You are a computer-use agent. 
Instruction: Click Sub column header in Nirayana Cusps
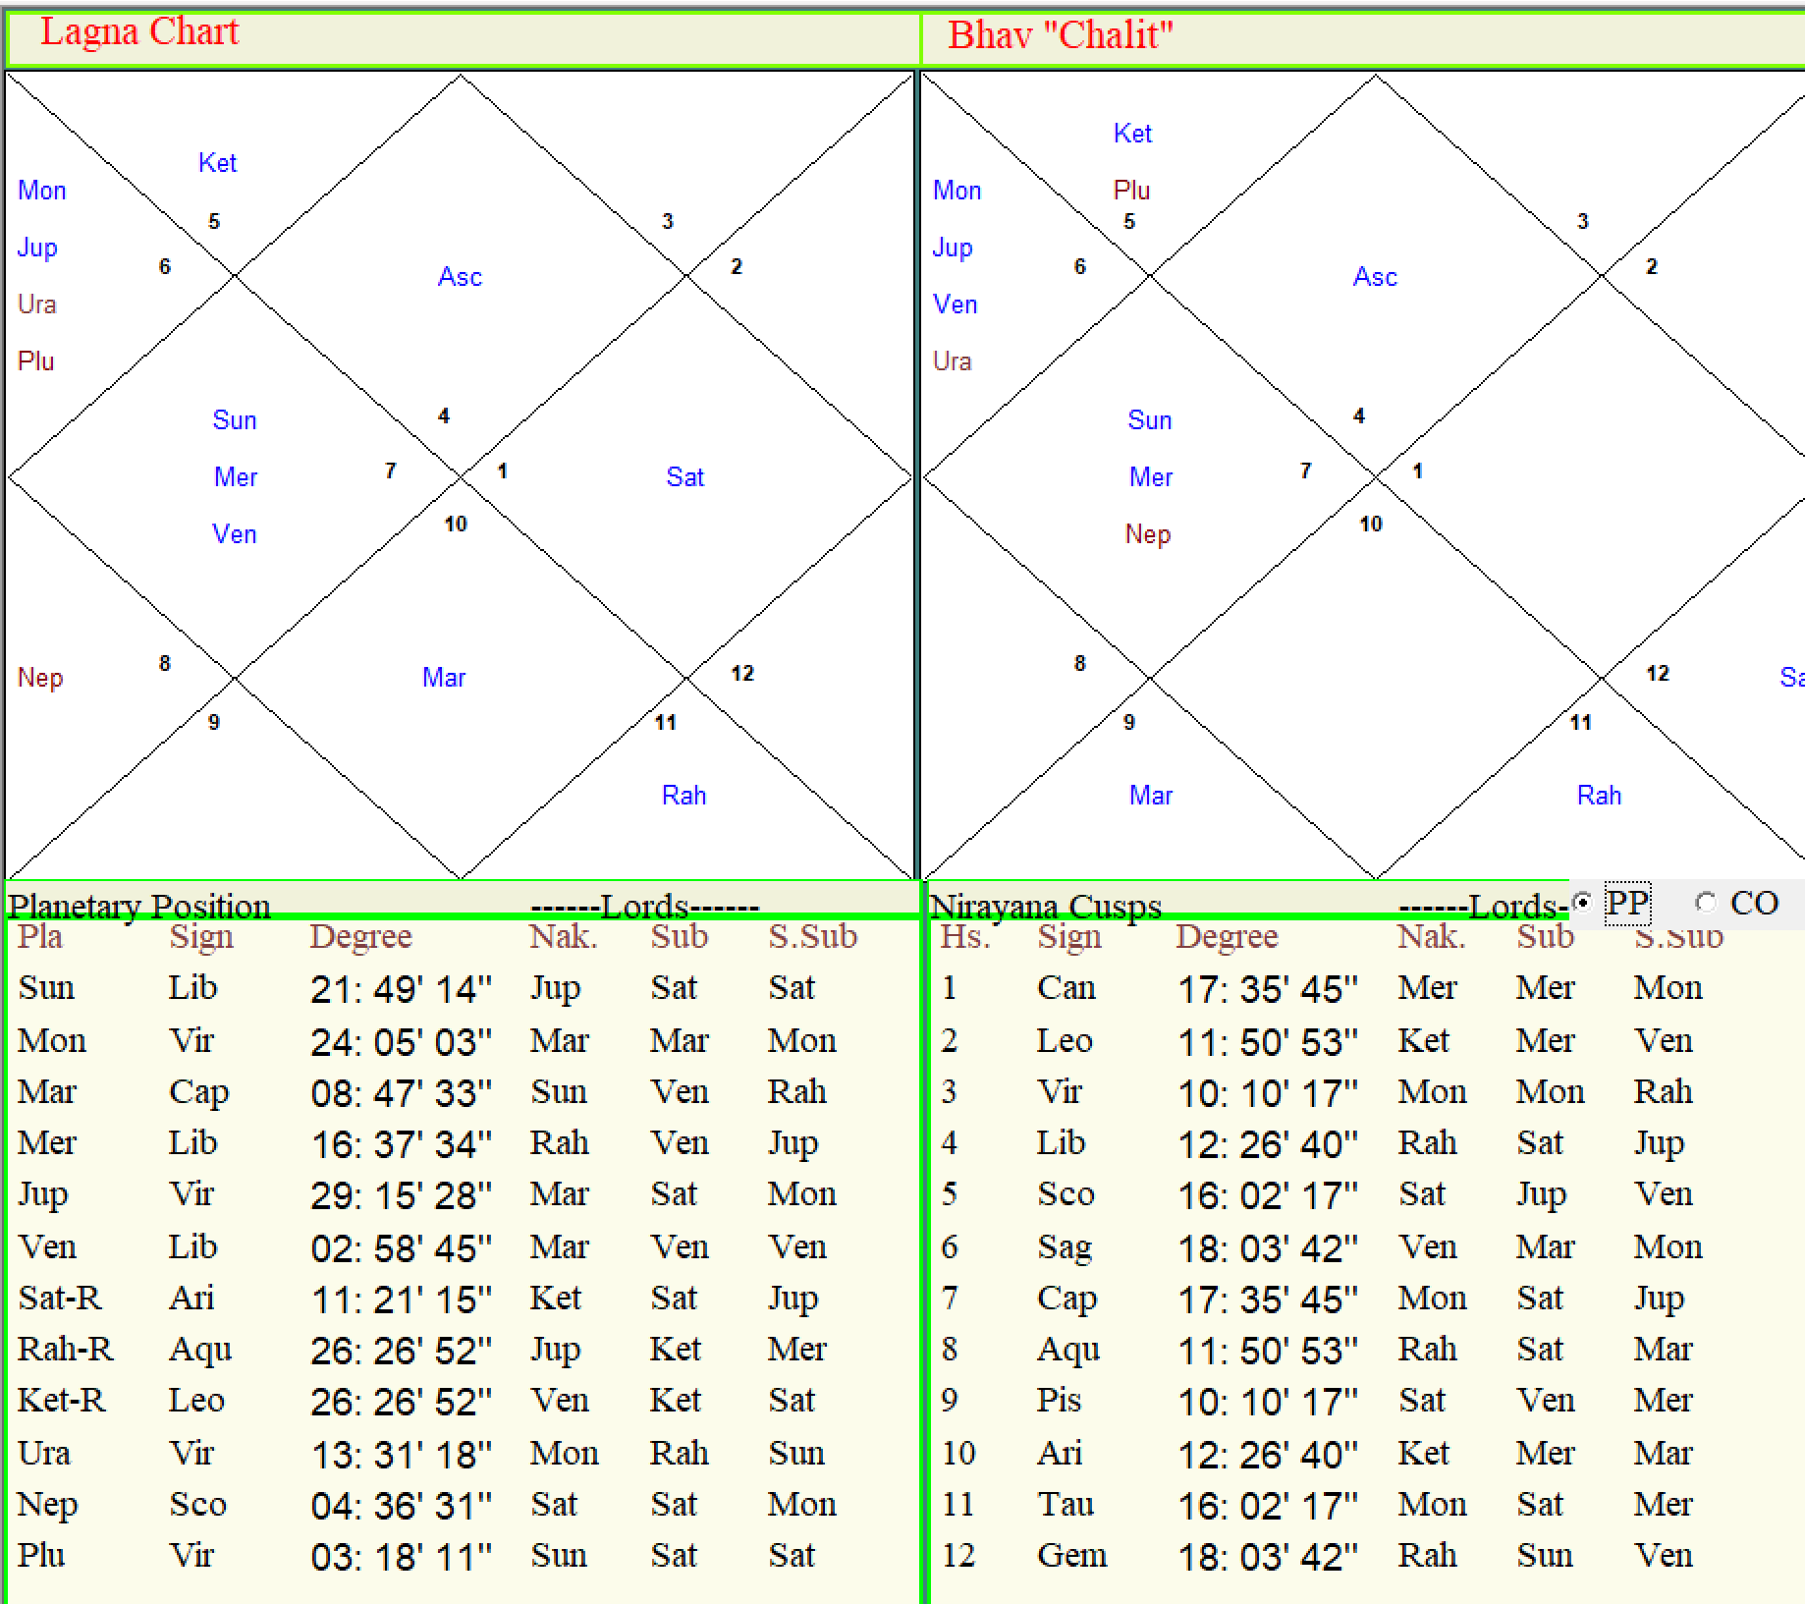(1545, 936)
